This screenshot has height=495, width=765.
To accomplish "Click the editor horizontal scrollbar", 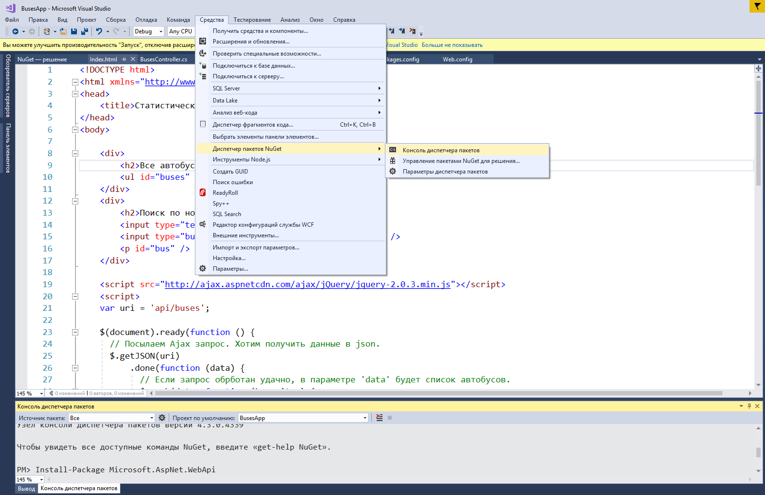I will coord(435,393).
